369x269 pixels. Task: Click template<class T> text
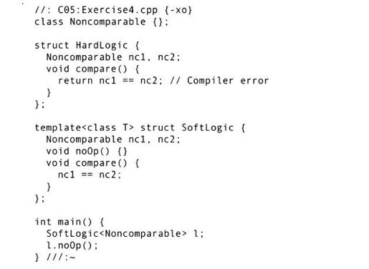[x=85, y=127]
